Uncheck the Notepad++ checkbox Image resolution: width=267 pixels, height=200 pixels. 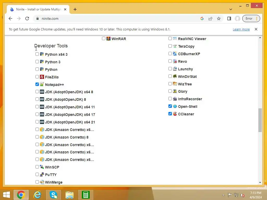(x=37, y=84)
